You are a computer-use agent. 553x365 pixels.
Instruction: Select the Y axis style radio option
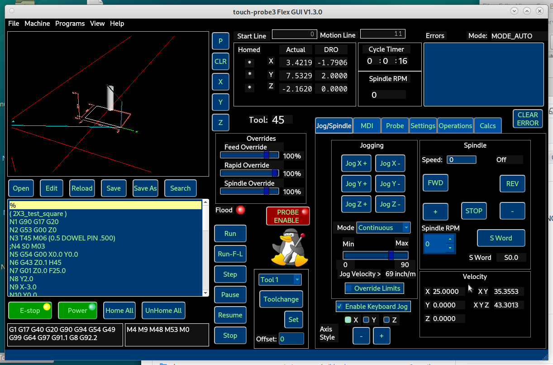click(366, 320)
